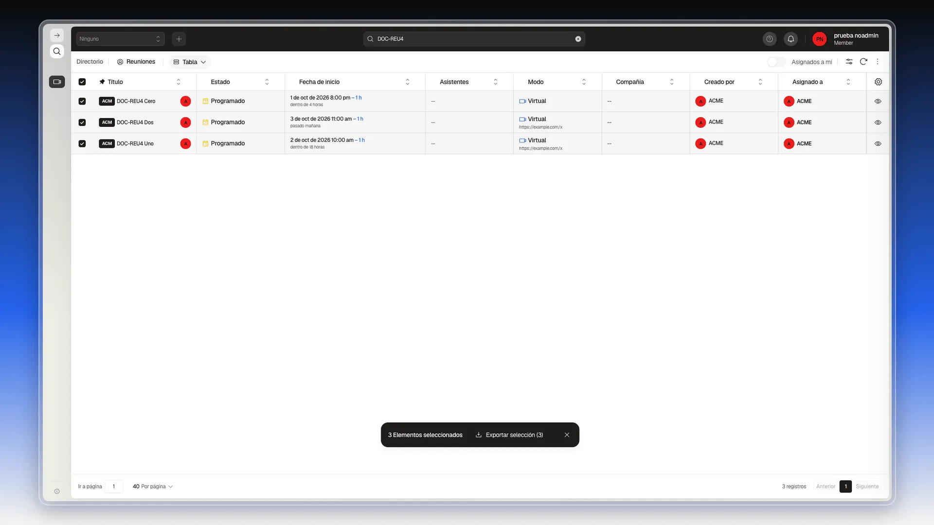Uncheck the DOC-REU4 Uno row checkbox

[x=82, y=143]
